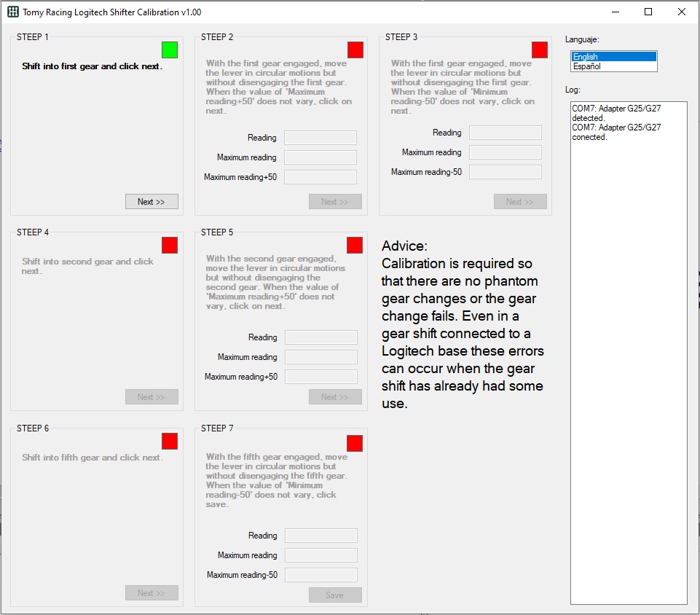The width and height of the screenshot is (700, 615).
Task: Click the Maximum reading-50 field in STEEP 7
Action: coord(321,575)
